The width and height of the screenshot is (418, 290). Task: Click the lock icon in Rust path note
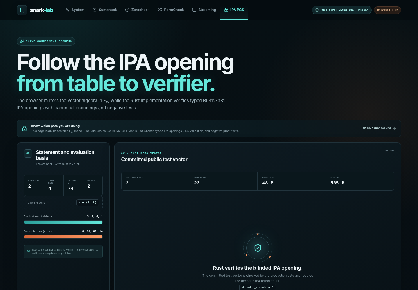(28, 250)
